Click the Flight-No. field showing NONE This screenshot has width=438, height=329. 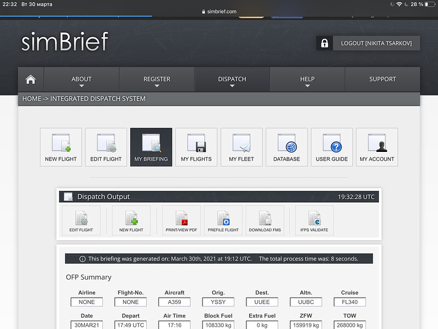pyautogui.click(x=130, y=302)
